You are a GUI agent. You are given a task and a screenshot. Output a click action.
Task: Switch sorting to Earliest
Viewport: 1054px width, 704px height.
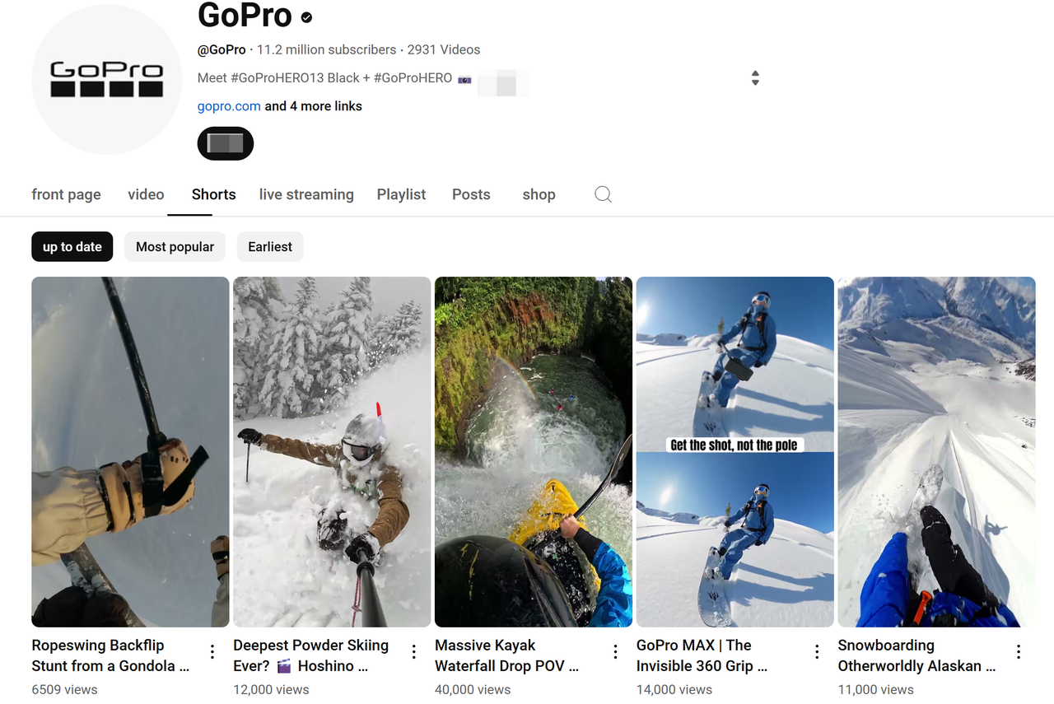pos(270,246)
